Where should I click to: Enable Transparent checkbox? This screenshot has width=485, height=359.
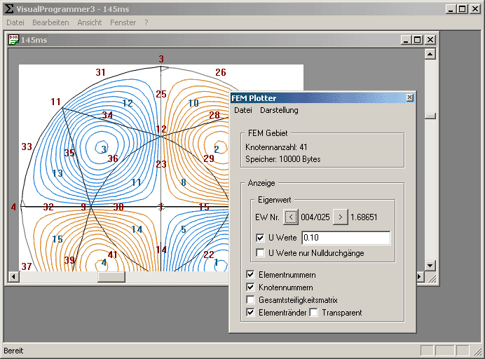coord(314,313)
